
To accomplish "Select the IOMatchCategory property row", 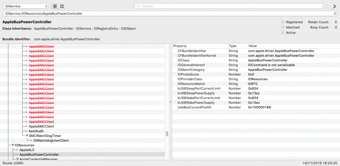I will [x=256, y=69].
